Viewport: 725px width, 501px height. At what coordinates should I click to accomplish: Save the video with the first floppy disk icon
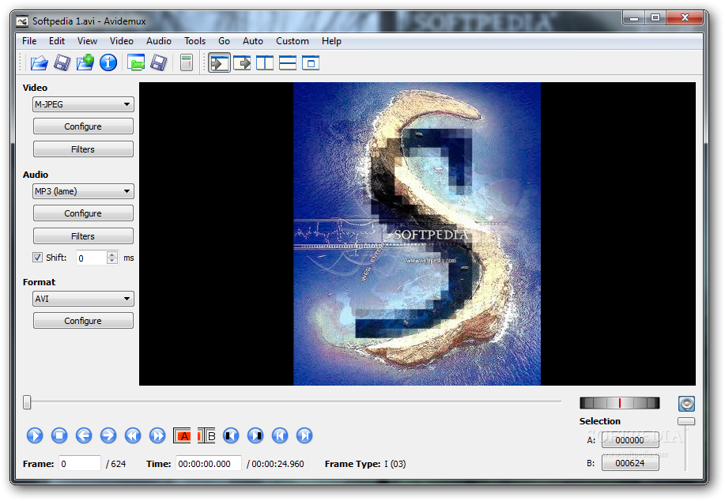[62, 62]
